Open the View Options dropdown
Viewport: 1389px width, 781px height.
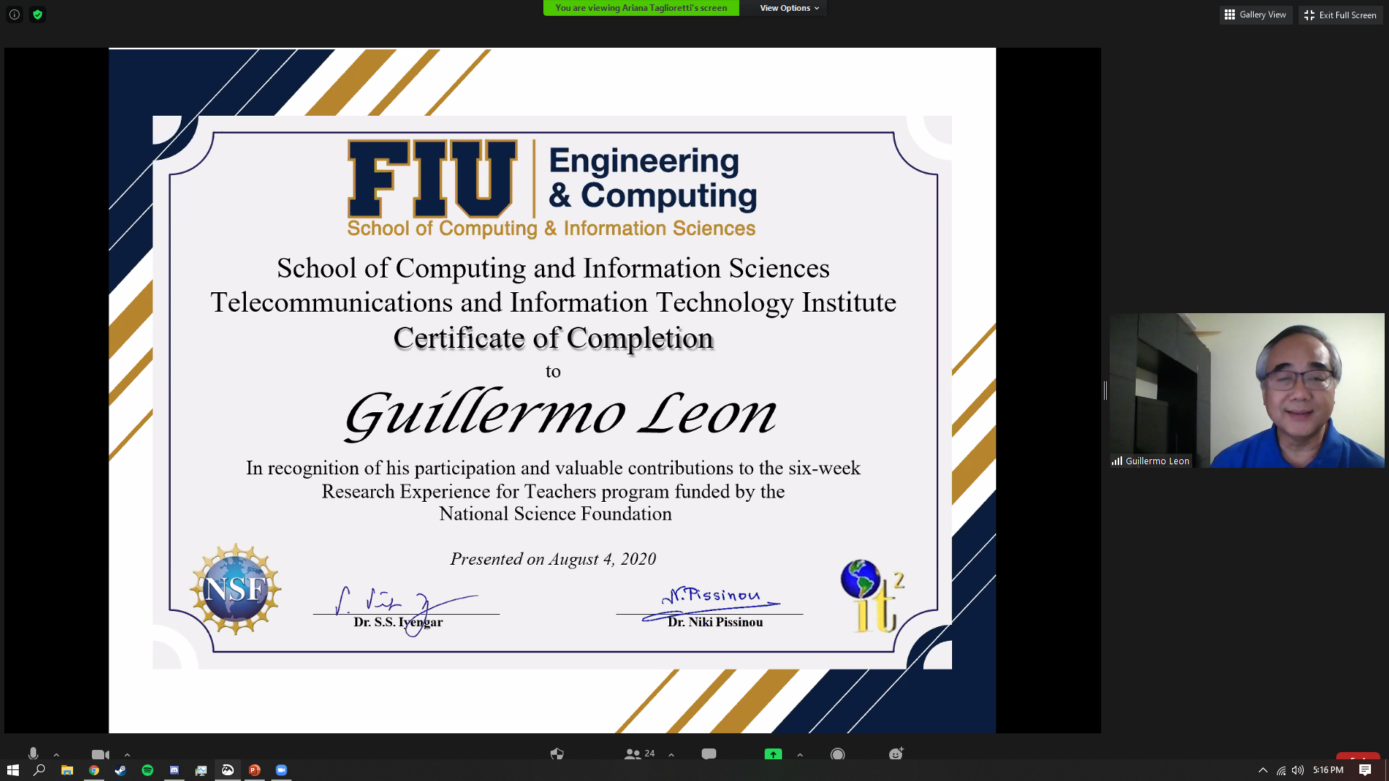789,8
